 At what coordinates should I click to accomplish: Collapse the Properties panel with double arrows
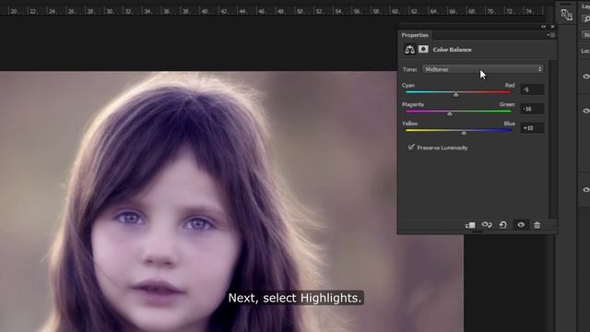point(543,27)
